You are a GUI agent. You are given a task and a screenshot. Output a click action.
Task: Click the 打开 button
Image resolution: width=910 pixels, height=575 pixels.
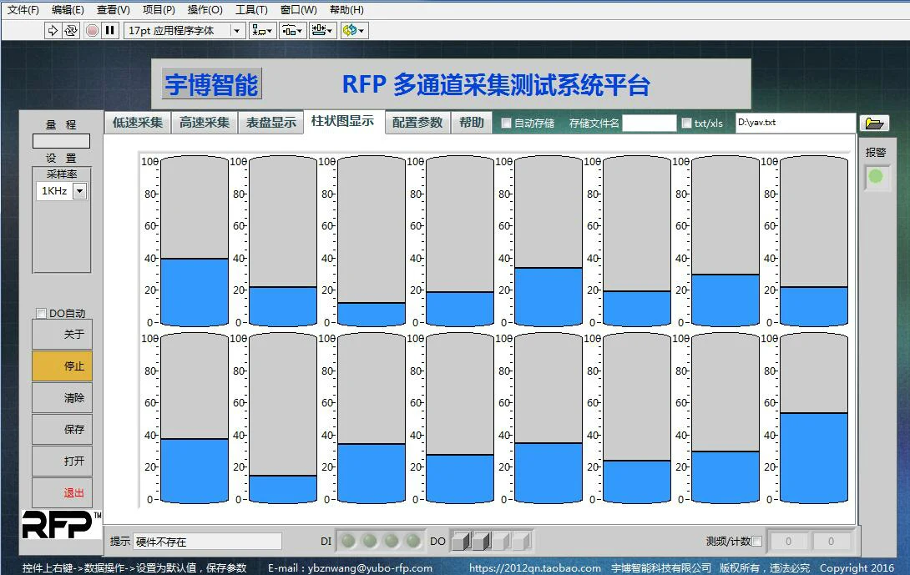click(x=62, y=462)
